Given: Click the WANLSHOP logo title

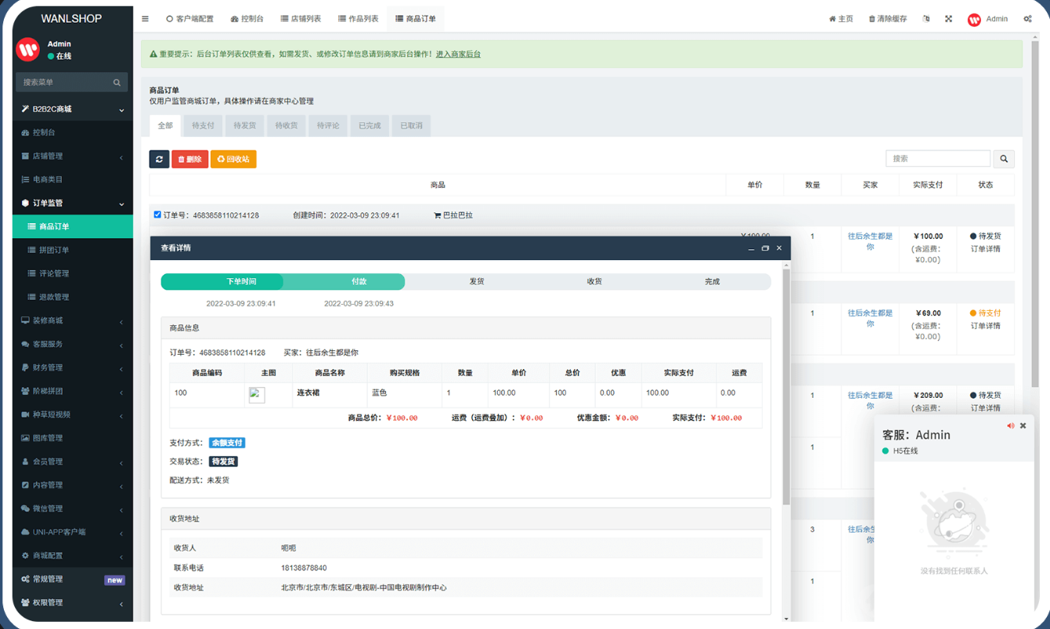Looking at the screenshot, I should click(71, 18).
